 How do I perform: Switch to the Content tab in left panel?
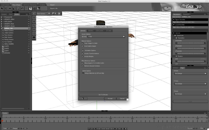point(4,14)
